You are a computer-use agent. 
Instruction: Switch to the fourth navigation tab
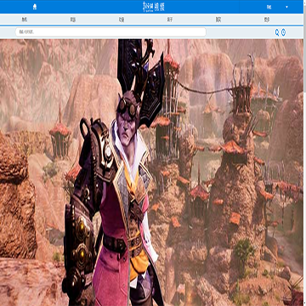170,20
